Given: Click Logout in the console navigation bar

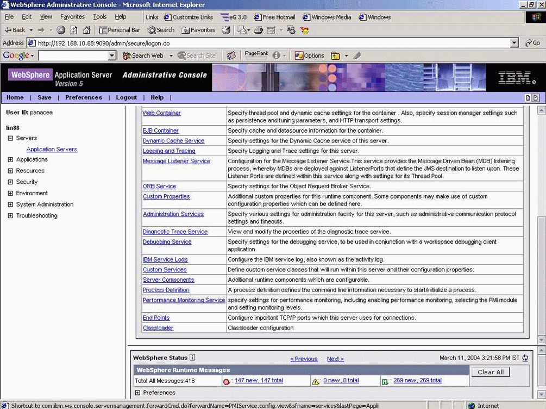Looking at the screenshot, I should point(127,98).
